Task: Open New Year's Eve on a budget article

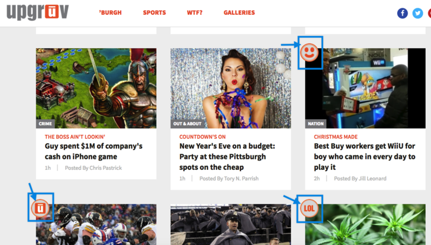Action: pyautogui.click(x=227, y=156)
